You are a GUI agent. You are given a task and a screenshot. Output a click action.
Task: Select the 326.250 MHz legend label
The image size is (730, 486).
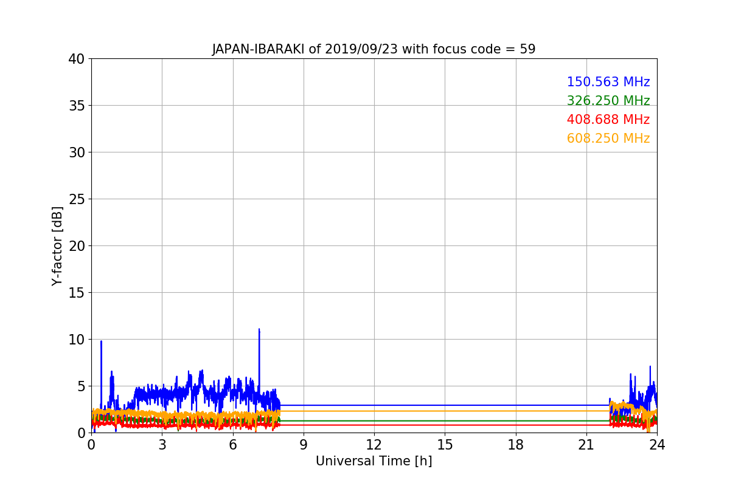[x=608, y=101]
